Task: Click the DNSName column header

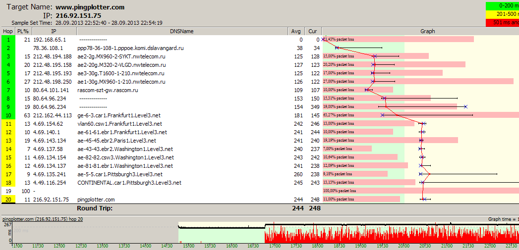Action: point(181,31)
